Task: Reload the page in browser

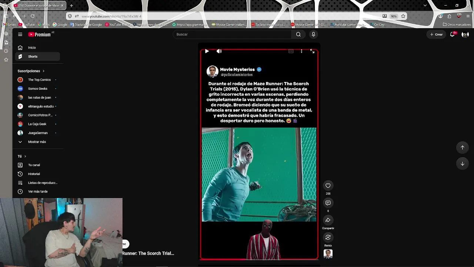Action: tap(33, 16)
